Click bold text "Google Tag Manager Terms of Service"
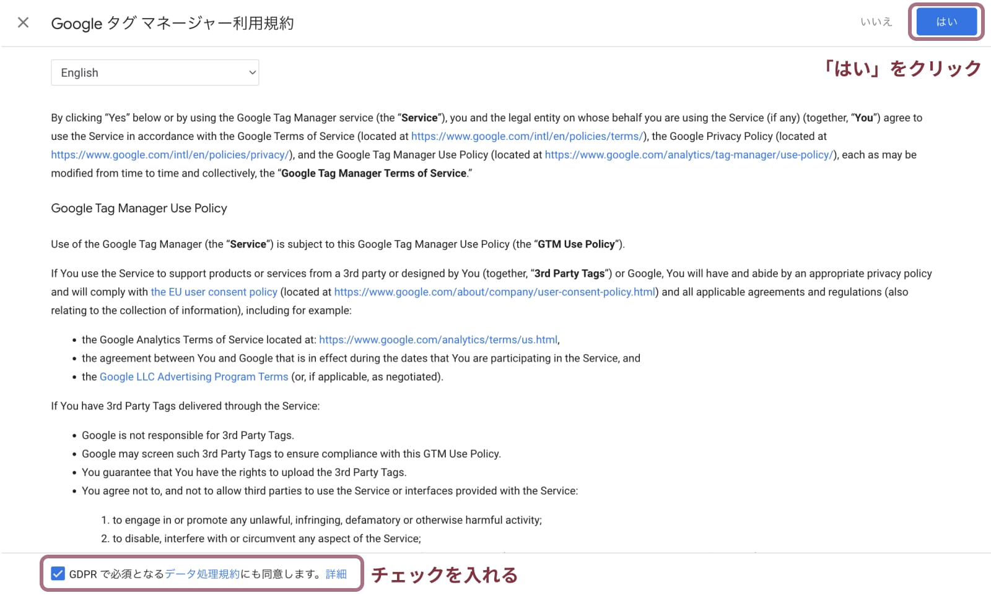 tap(373, 173)
